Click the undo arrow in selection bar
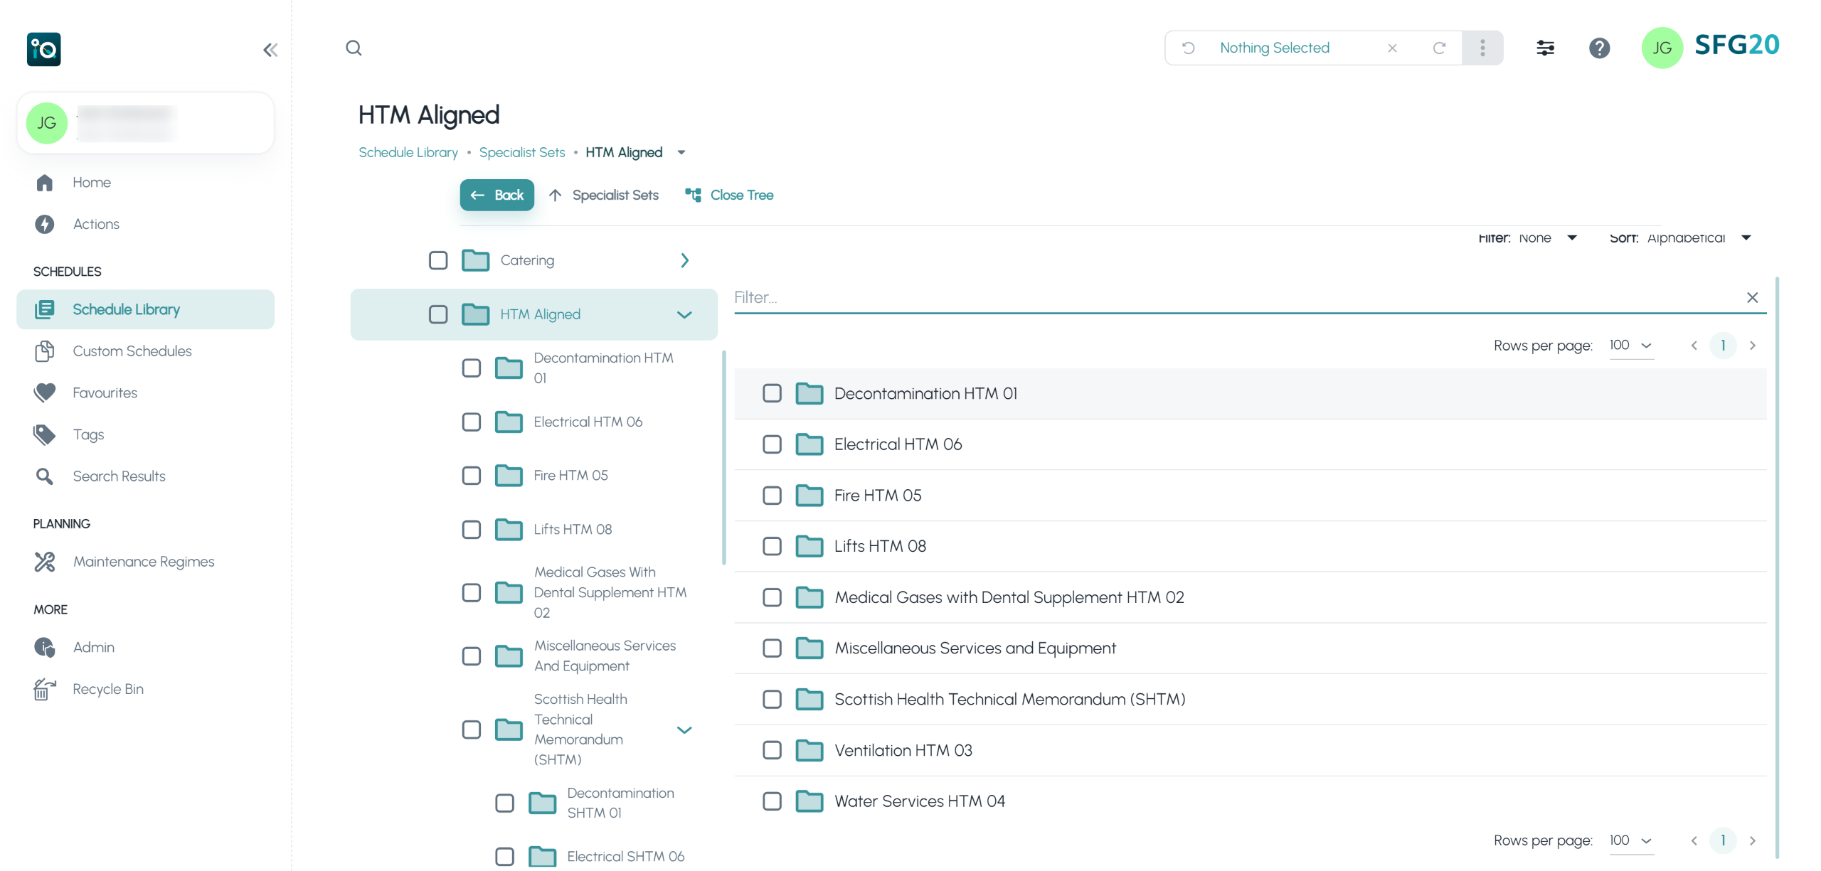The width and height of the screenshot is (1821, 871). tap(1188, 48)
